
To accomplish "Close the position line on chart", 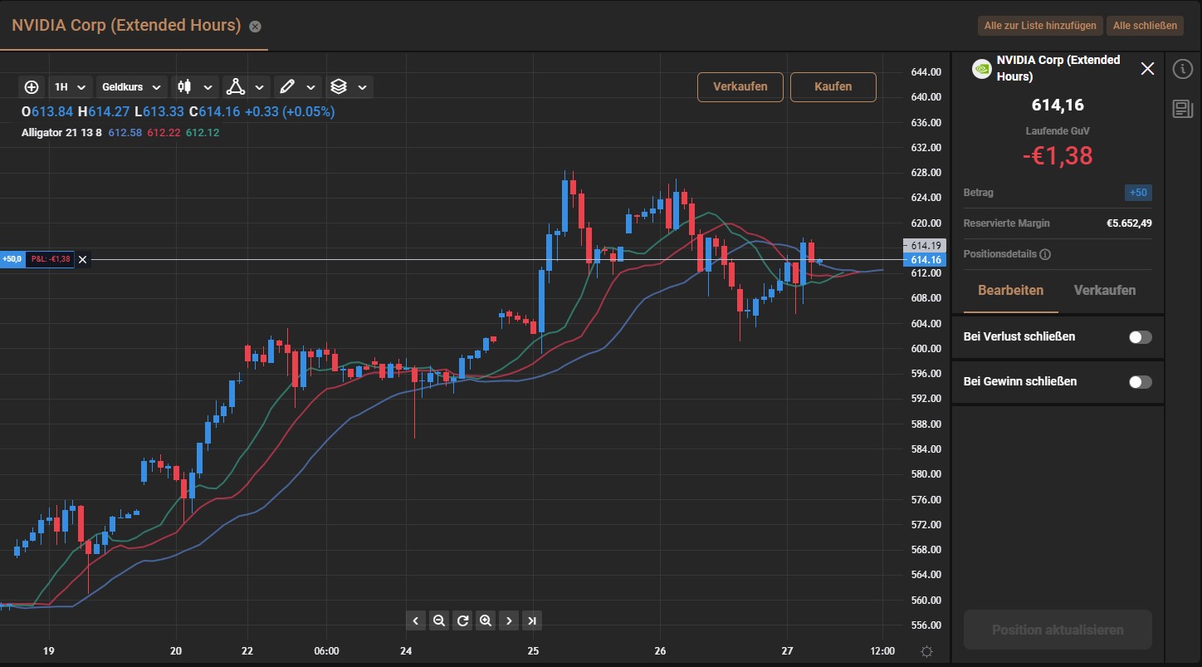I will [82, 260].
